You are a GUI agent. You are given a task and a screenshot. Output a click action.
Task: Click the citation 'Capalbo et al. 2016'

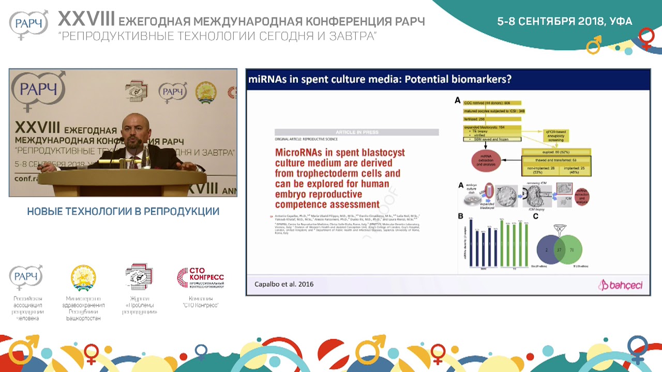tap(284, 284)
